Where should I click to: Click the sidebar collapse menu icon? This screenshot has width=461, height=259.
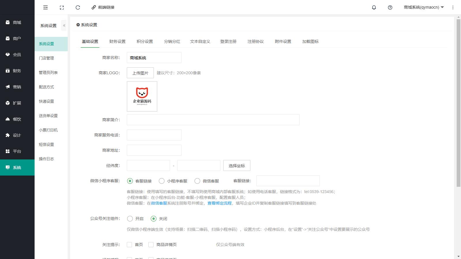(x=46, y=7)
